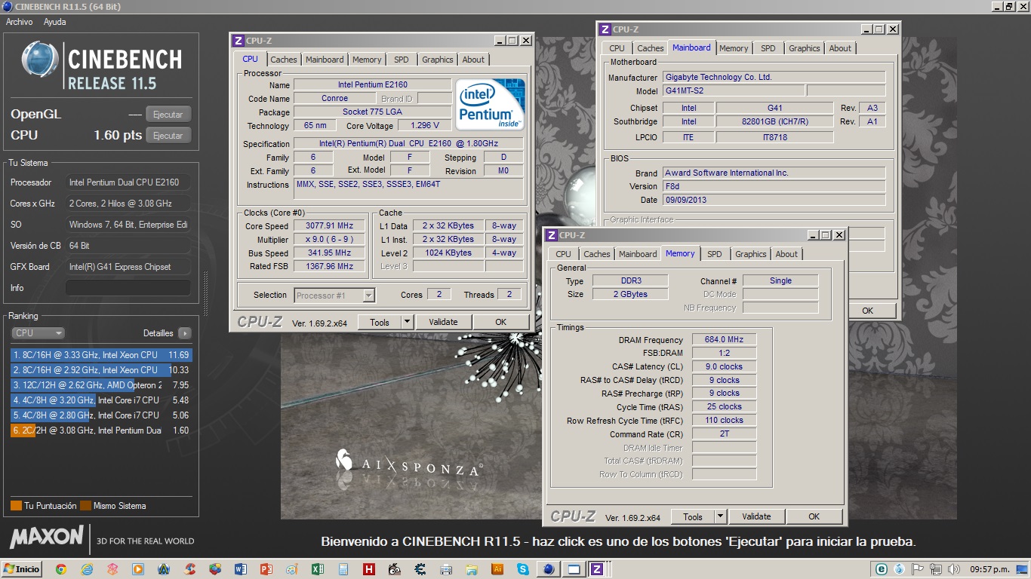Open ESET antivirus tray icon
Viewport: 1031px width, 579px height.
pos(881,569)
